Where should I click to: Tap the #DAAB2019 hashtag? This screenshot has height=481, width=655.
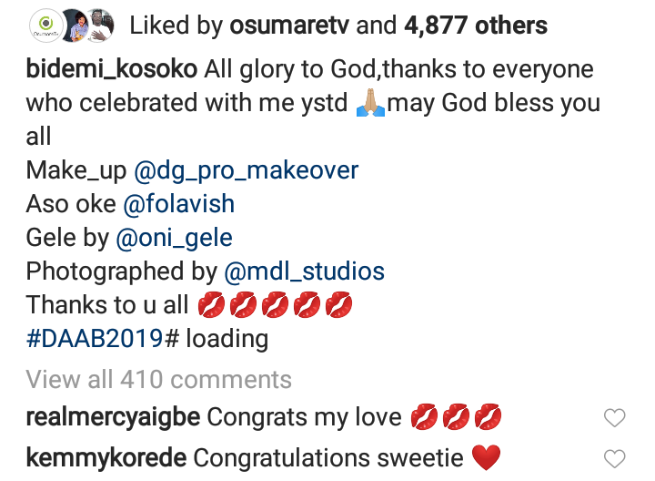coord(96,339)
